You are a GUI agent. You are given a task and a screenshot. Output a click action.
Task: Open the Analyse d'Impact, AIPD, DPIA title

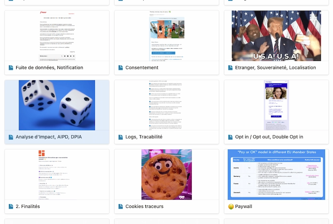[49, 137]
